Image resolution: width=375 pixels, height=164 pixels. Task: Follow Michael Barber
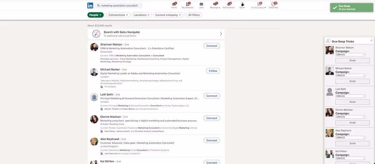tap(213, 71)
